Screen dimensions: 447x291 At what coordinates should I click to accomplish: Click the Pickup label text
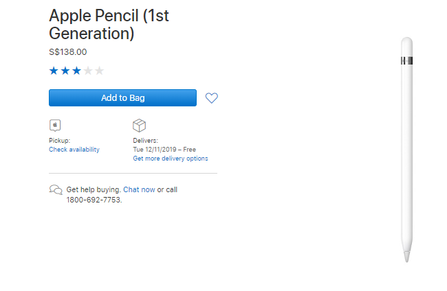coord(59,141)
